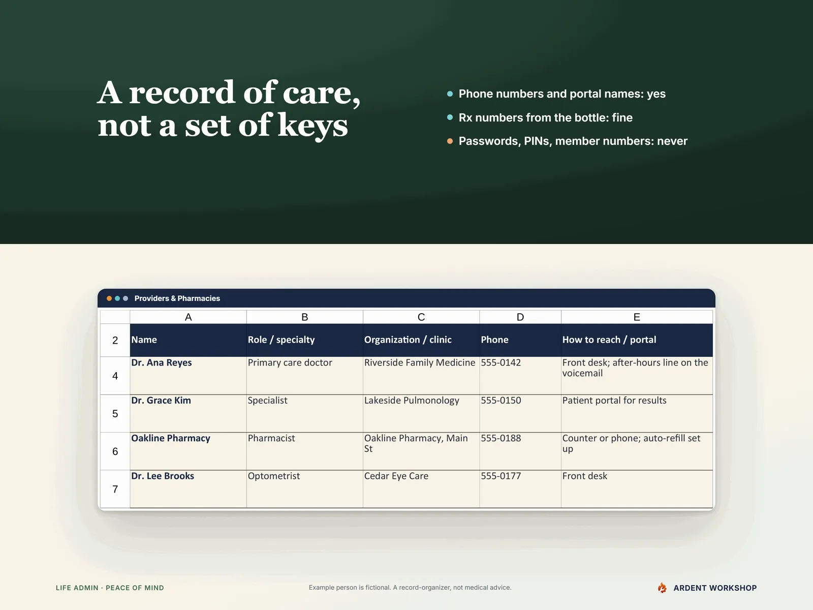Screen dimensions: 813x610
Task: Click the 'How to reach / portal' header
Action: point(637,340)
